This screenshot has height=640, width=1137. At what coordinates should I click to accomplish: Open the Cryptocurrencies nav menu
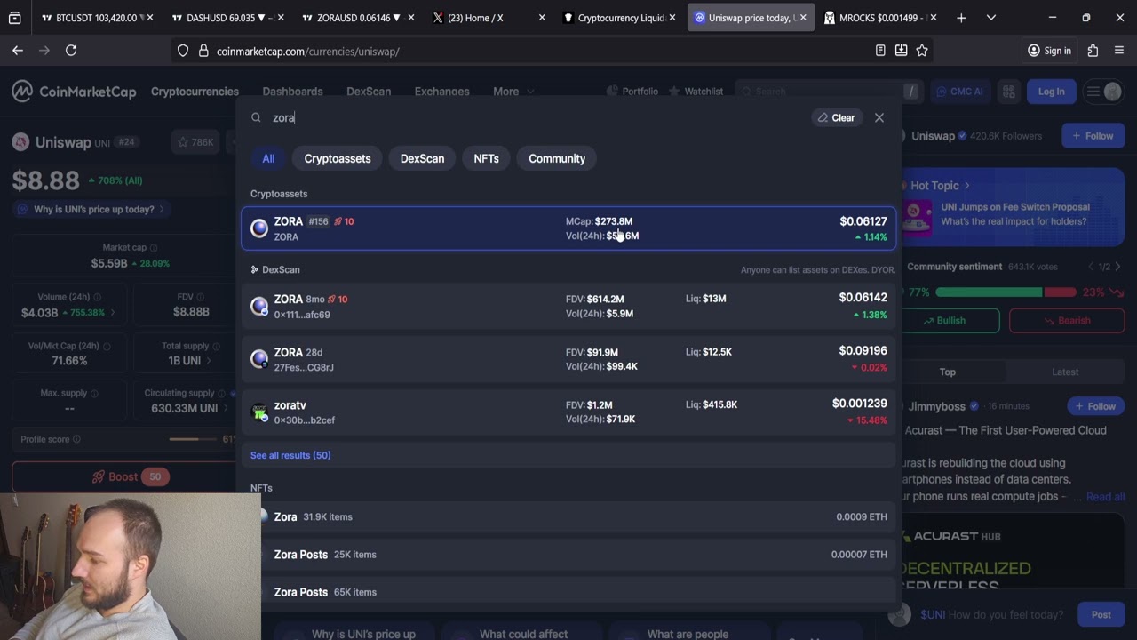click(195, 92)
